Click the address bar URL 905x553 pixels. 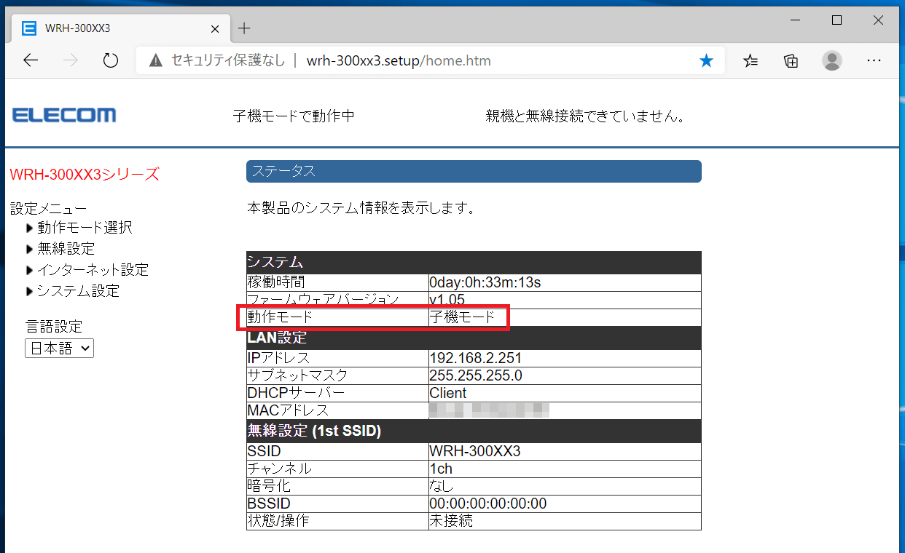click(399, 60)
